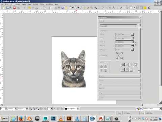162x122 pixels.
Task: Select the Insert Polygon tool
Action: 76,8
